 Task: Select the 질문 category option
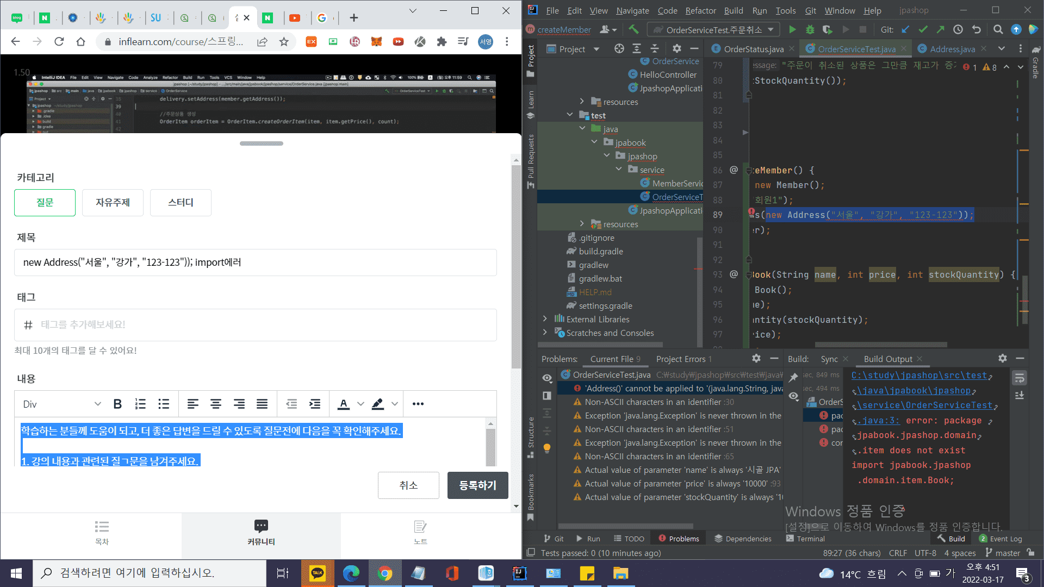pos(45,202)
